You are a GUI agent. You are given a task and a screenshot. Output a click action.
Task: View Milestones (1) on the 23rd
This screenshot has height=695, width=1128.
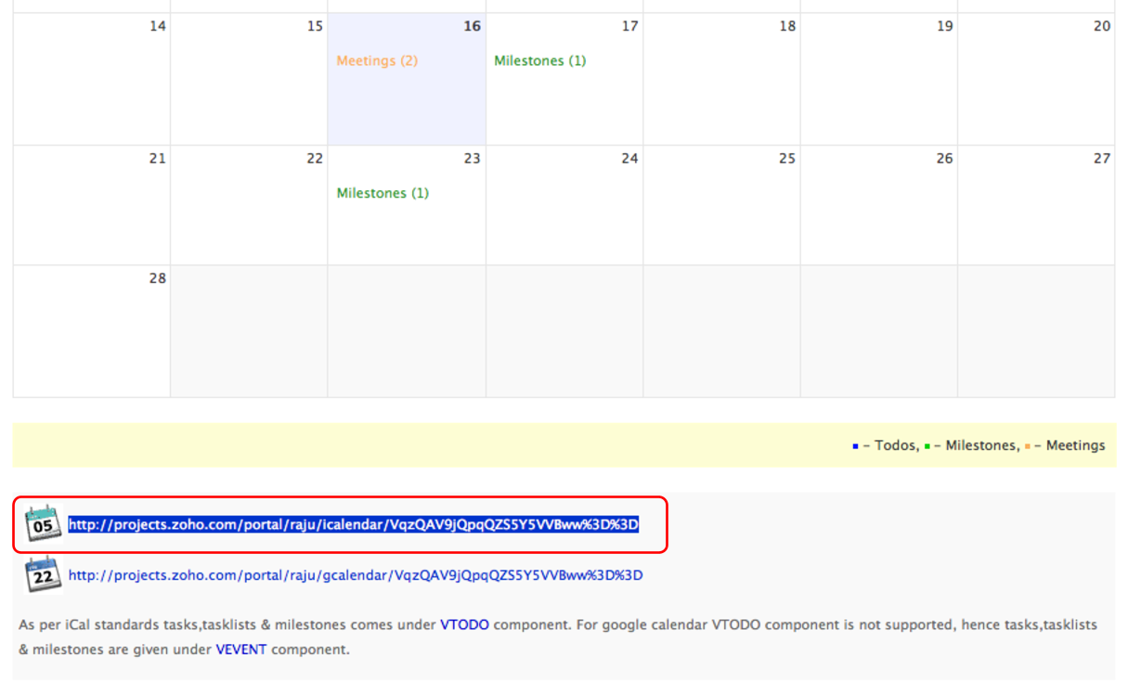(382, 193)
